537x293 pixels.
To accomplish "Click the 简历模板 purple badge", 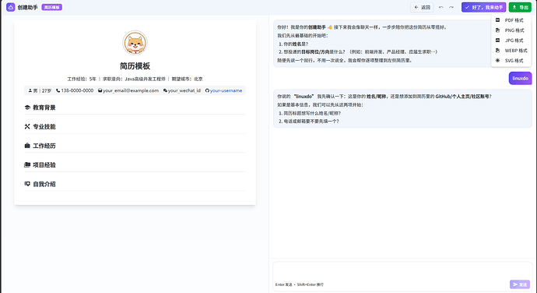I will [x=51, y=7].
